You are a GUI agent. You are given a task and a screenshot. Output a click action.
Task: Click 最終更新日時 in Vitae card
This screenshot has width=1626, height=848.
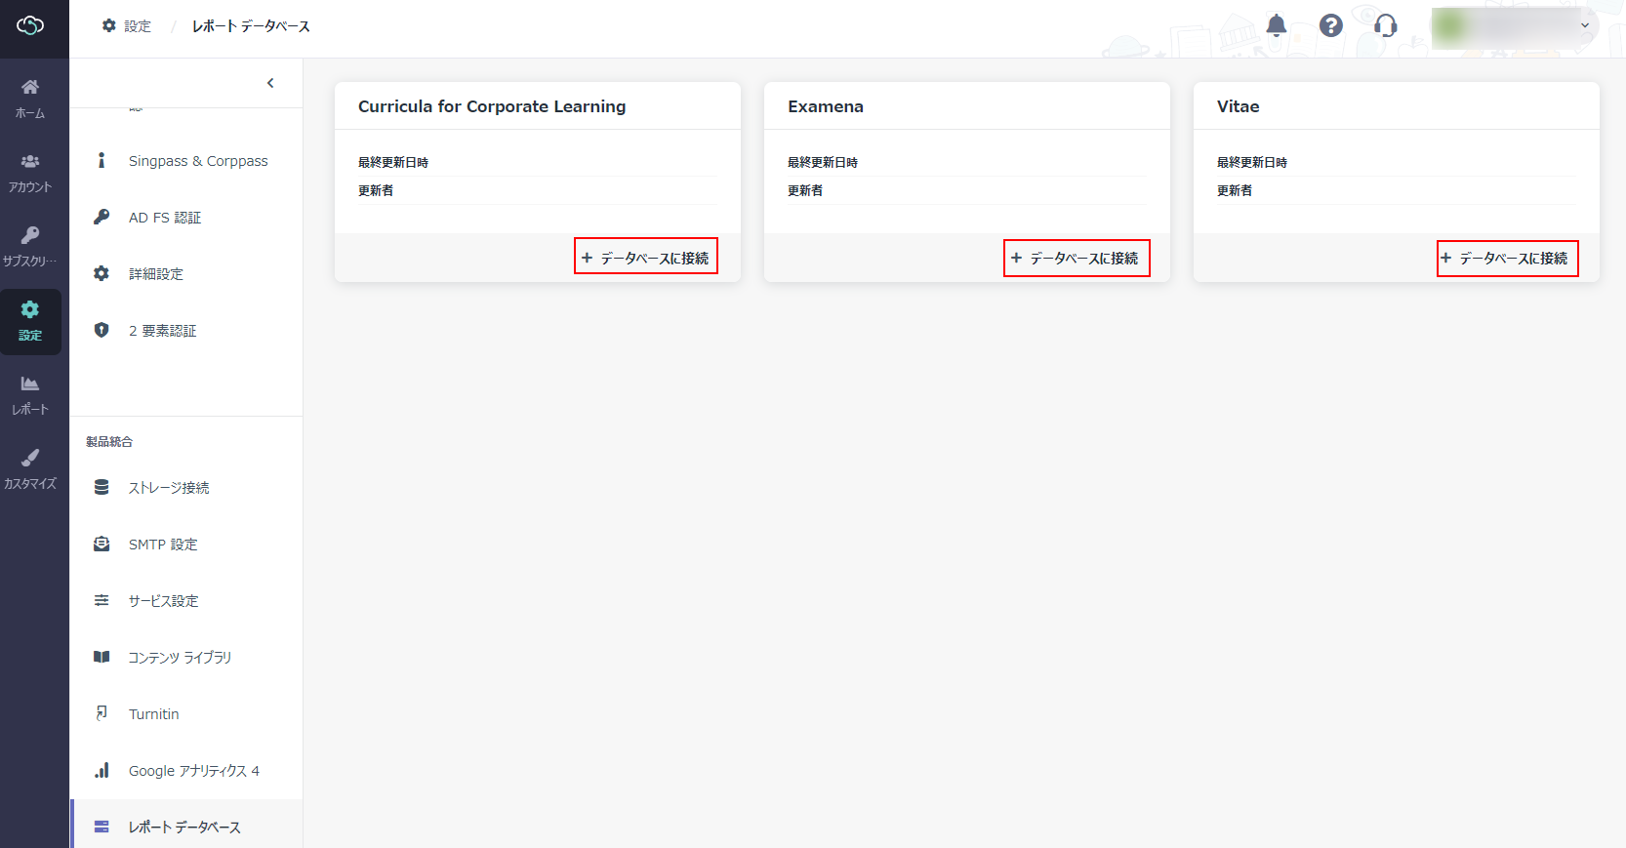tap(1252, 163)
